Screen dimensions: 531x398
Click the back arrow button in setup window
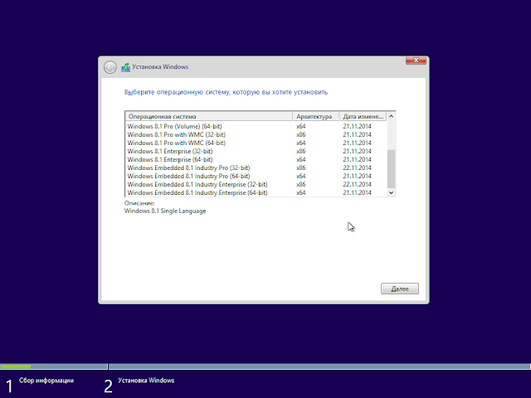pos(110,67)
